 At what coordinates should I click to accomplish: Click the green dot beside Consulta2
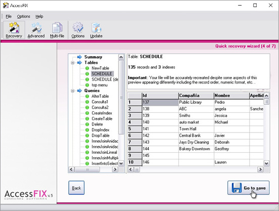tap(87, 107)
